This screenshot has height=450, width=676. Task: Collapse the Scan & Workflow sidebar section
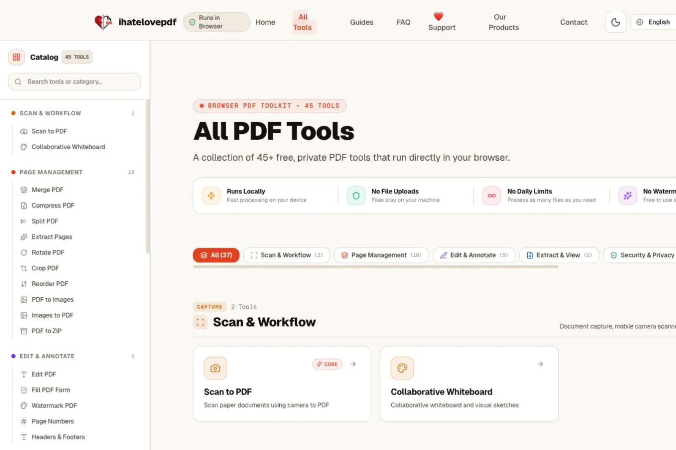click(73, 113)
